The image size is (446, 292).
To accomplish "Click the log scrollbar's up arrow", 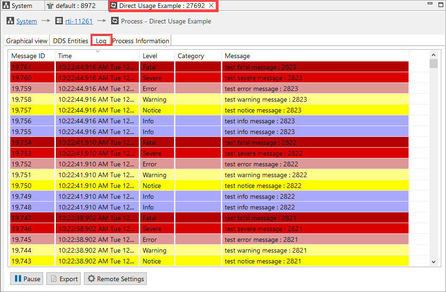I will tap(433, 55).
